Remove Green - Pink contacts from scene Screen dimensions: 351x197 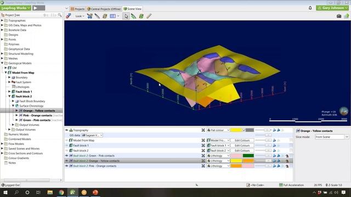[x=203, y=155]
